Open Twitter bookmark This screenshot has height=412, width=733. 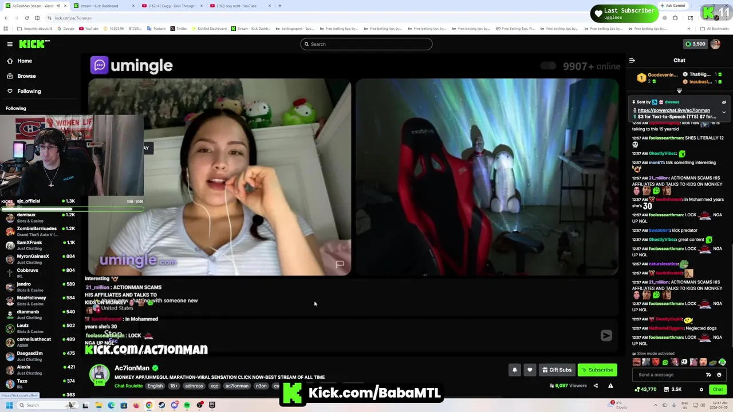179,29
